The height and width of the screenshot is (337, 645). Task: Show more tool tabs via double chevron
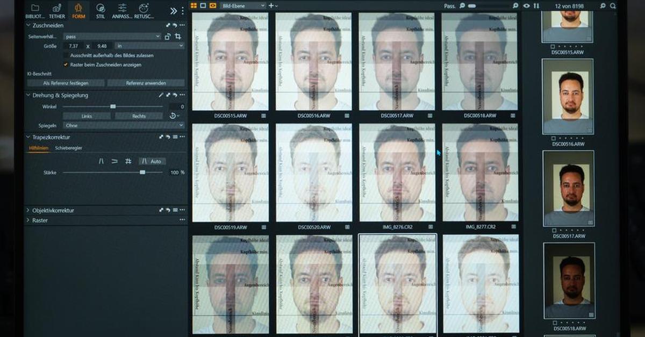click(174, 10)
